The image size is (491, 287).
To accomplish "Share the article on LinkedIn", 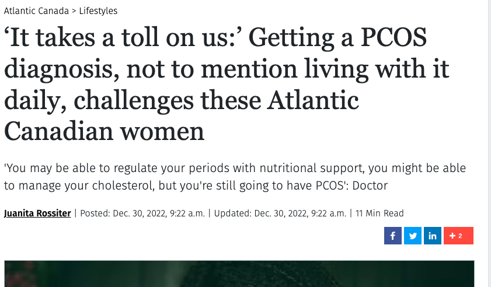I will [x=432, y=236].
